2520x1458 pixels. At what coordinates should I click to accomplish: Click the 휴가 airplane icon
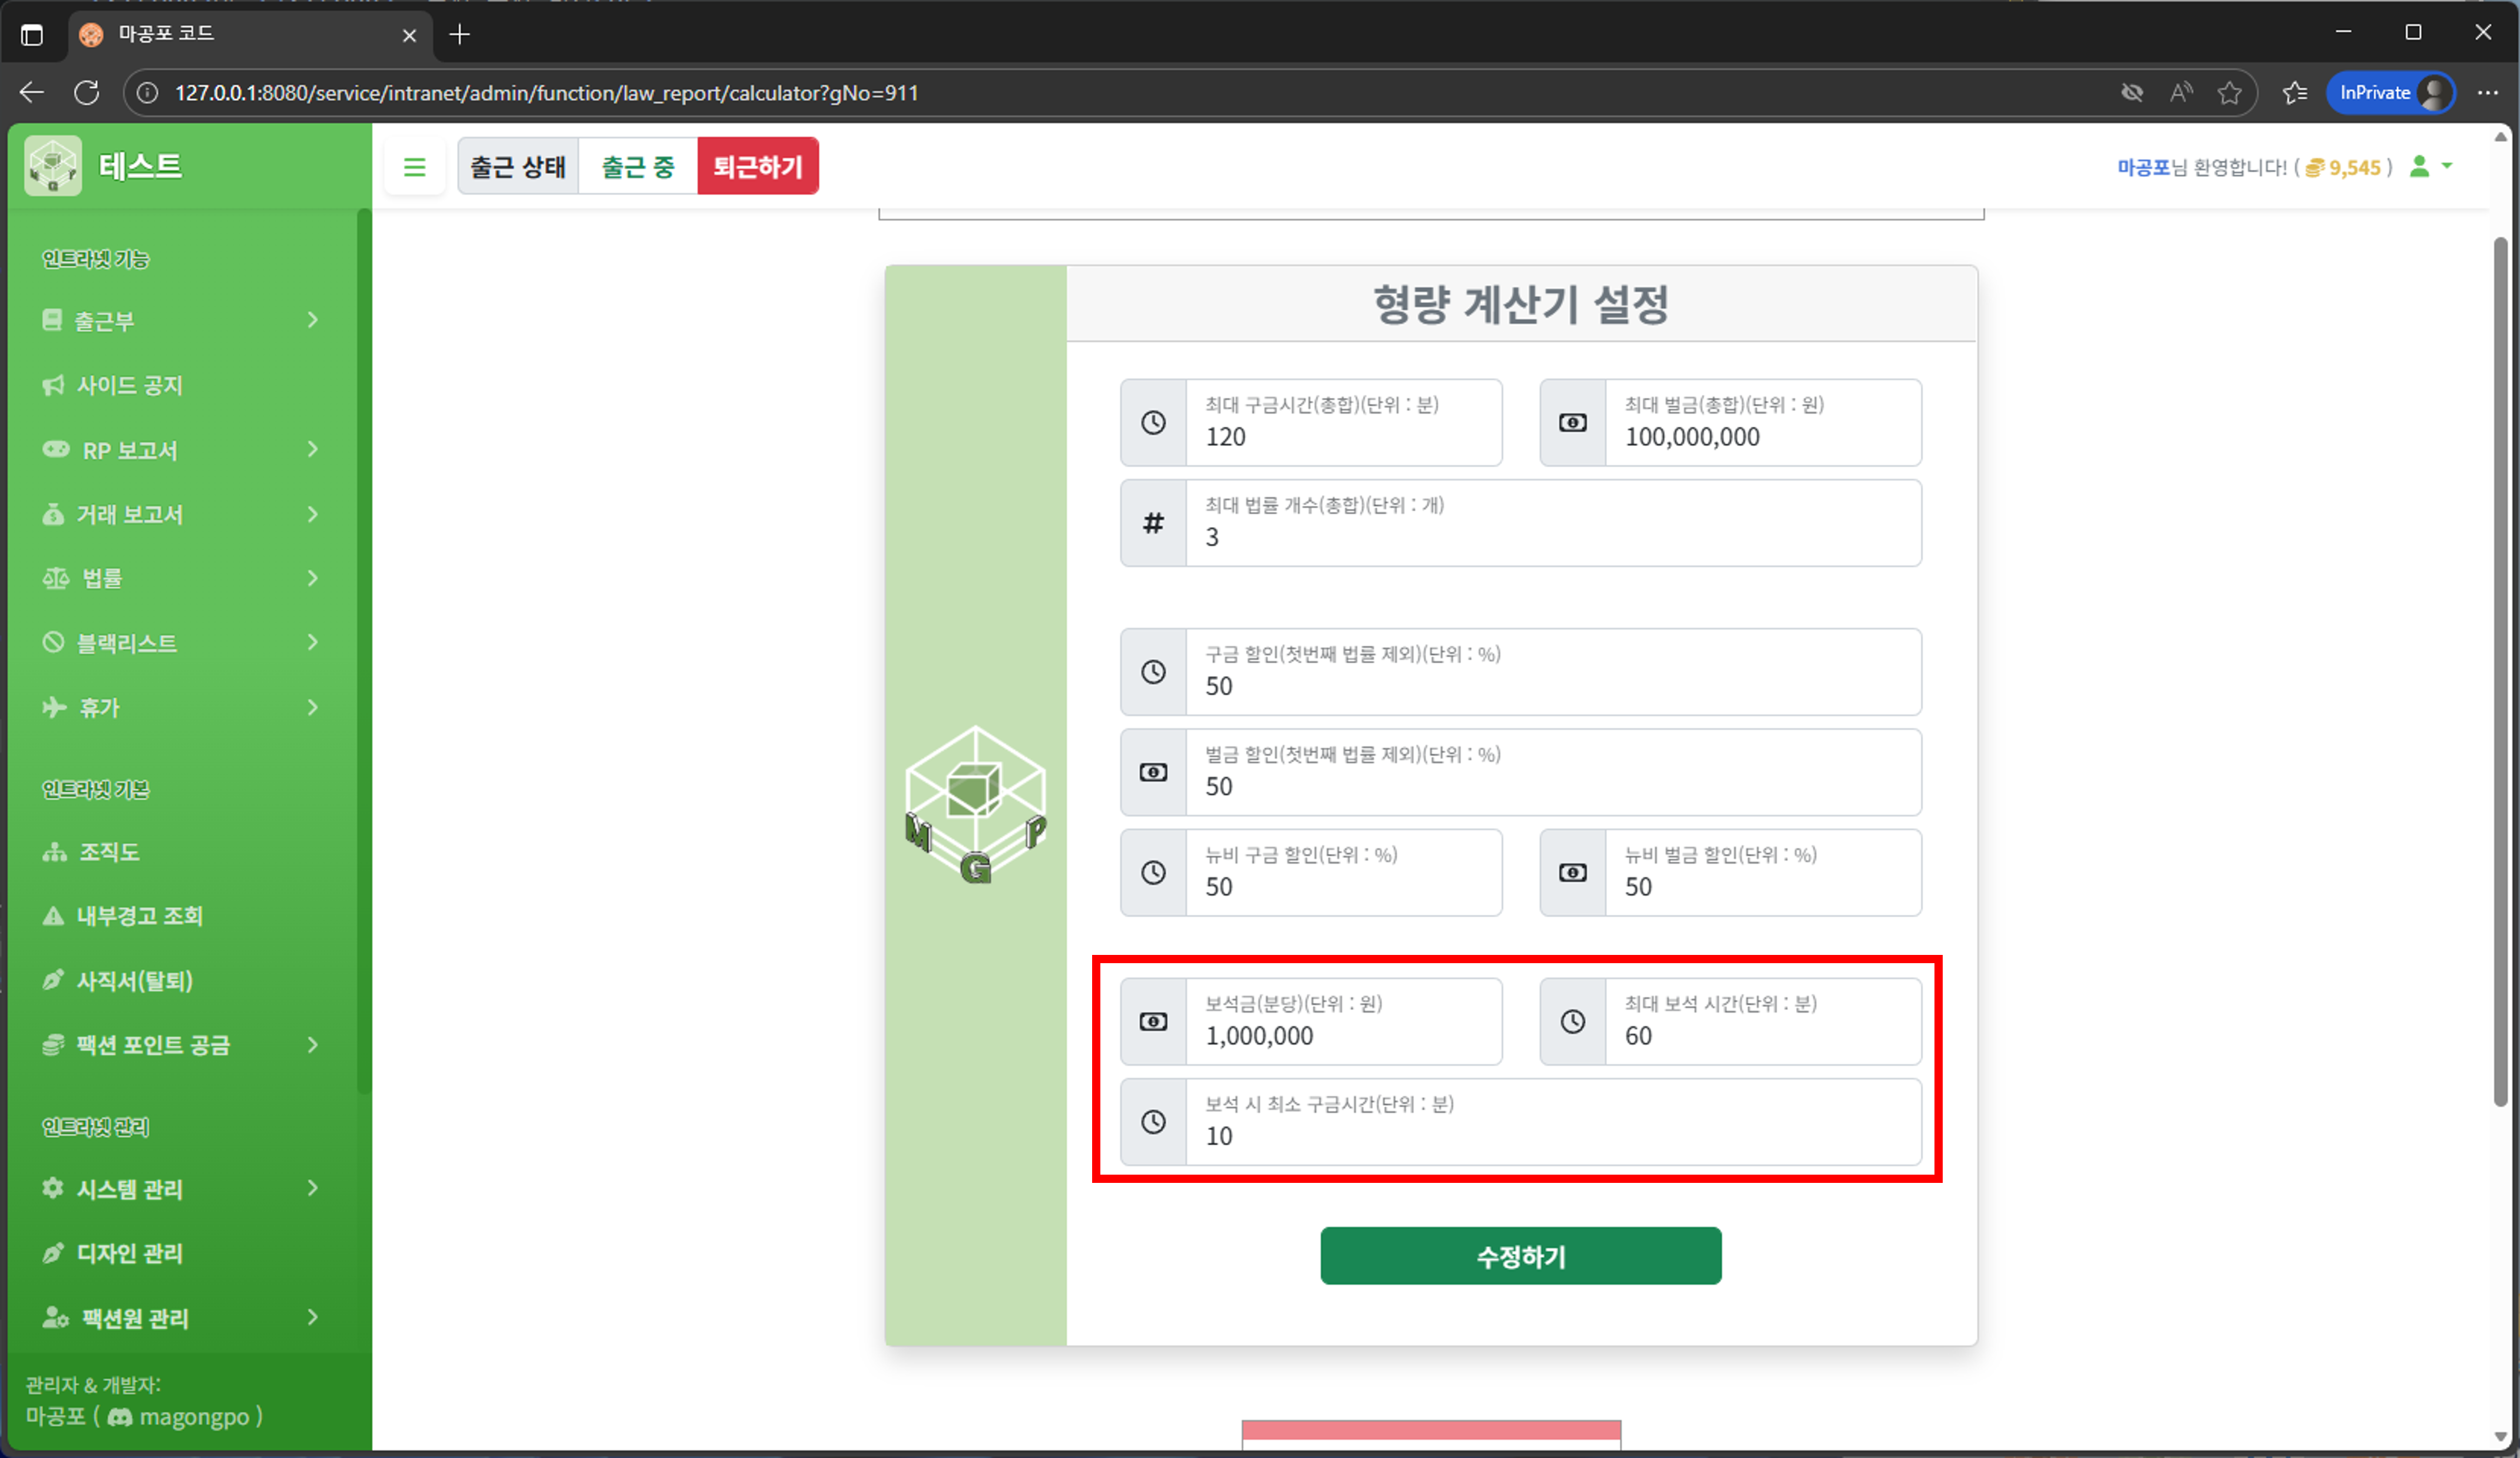point(53,707)
